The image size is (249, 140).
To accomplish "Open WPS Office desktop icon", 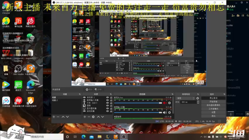I will pyautogui.click(x=6, y=55).
